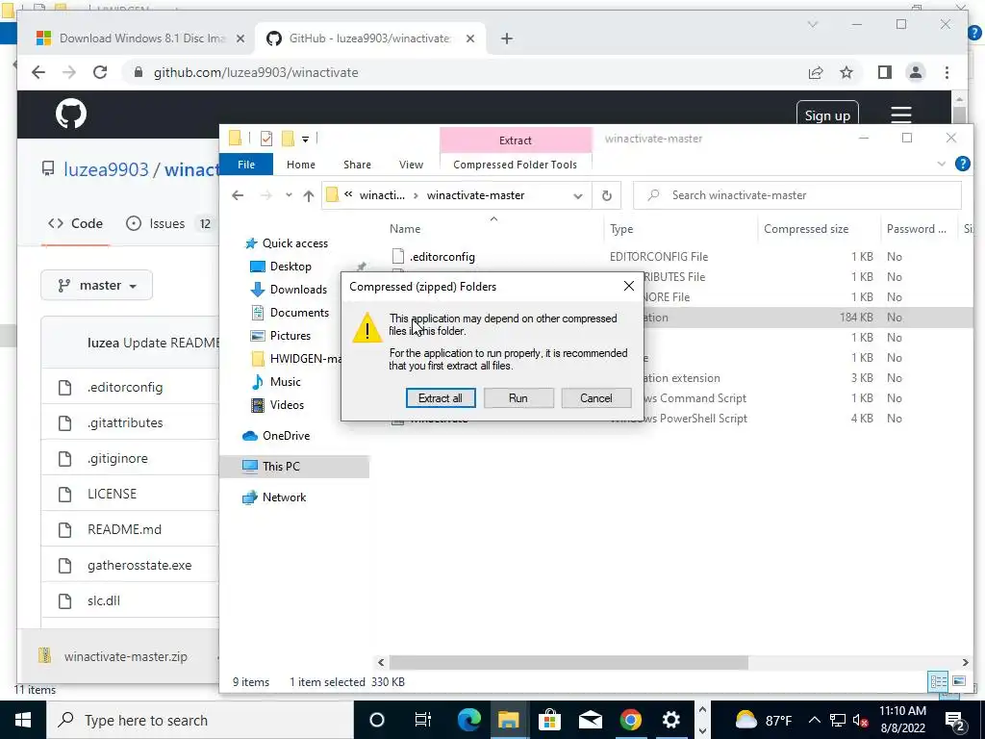
Task: Open the File tab in Explorer ribbon
Action: point(246,165)
